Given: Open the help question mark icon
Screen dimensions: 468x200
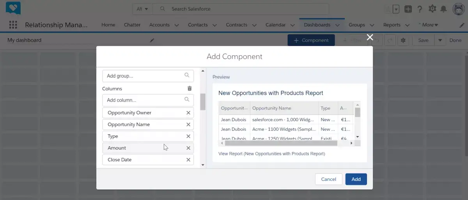Looking at the screenshot, I should click(420, 9).
